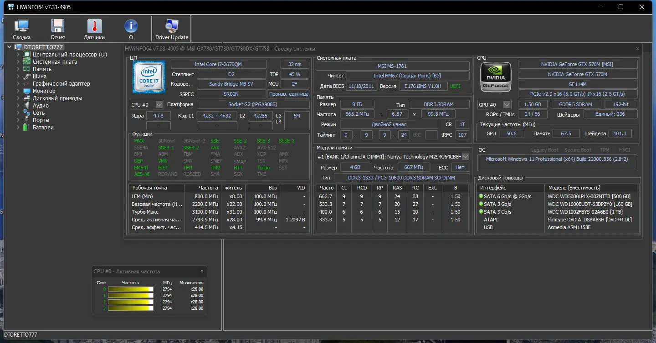Click the GF114M GPU codename field
The image size is (656, 343).
coord(577,84)
